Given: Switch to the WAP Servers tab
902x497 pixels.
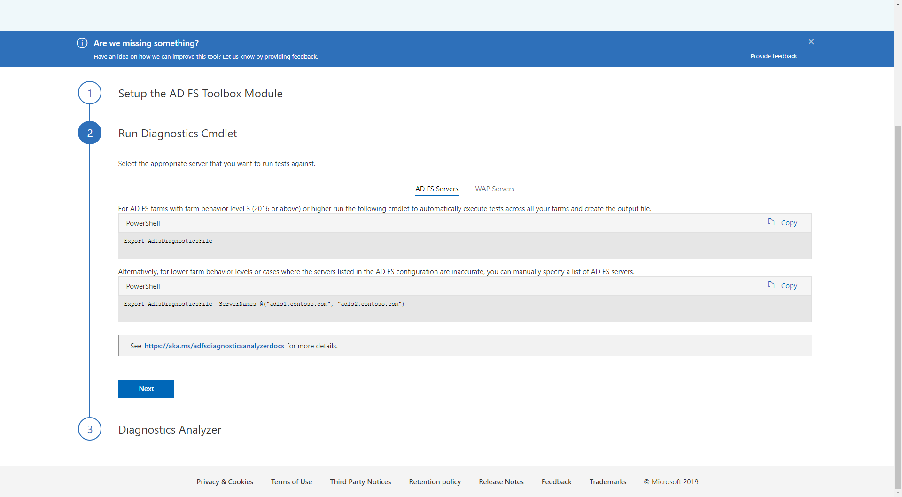Looking at the screenshot, I should (x=494, y=189).
